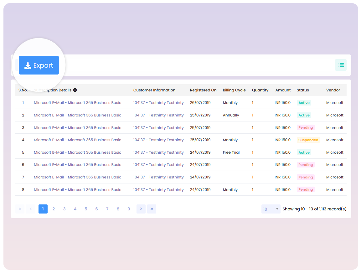Click the first page double arrow
The image size is (361, 273).
pyautogui.click(x=20, y=209)
